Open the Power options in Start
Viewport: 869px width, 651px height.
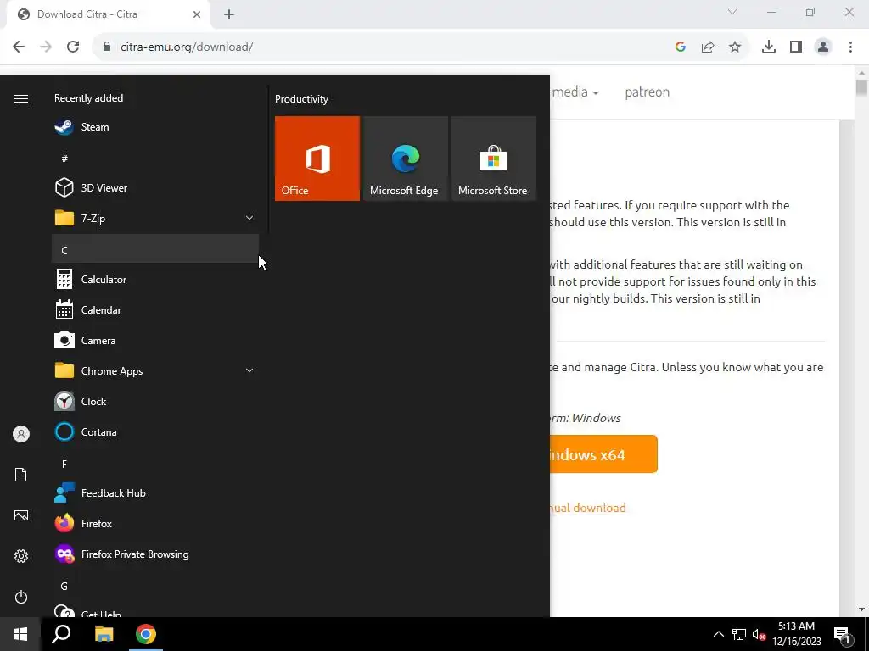(x=21, y=597)
